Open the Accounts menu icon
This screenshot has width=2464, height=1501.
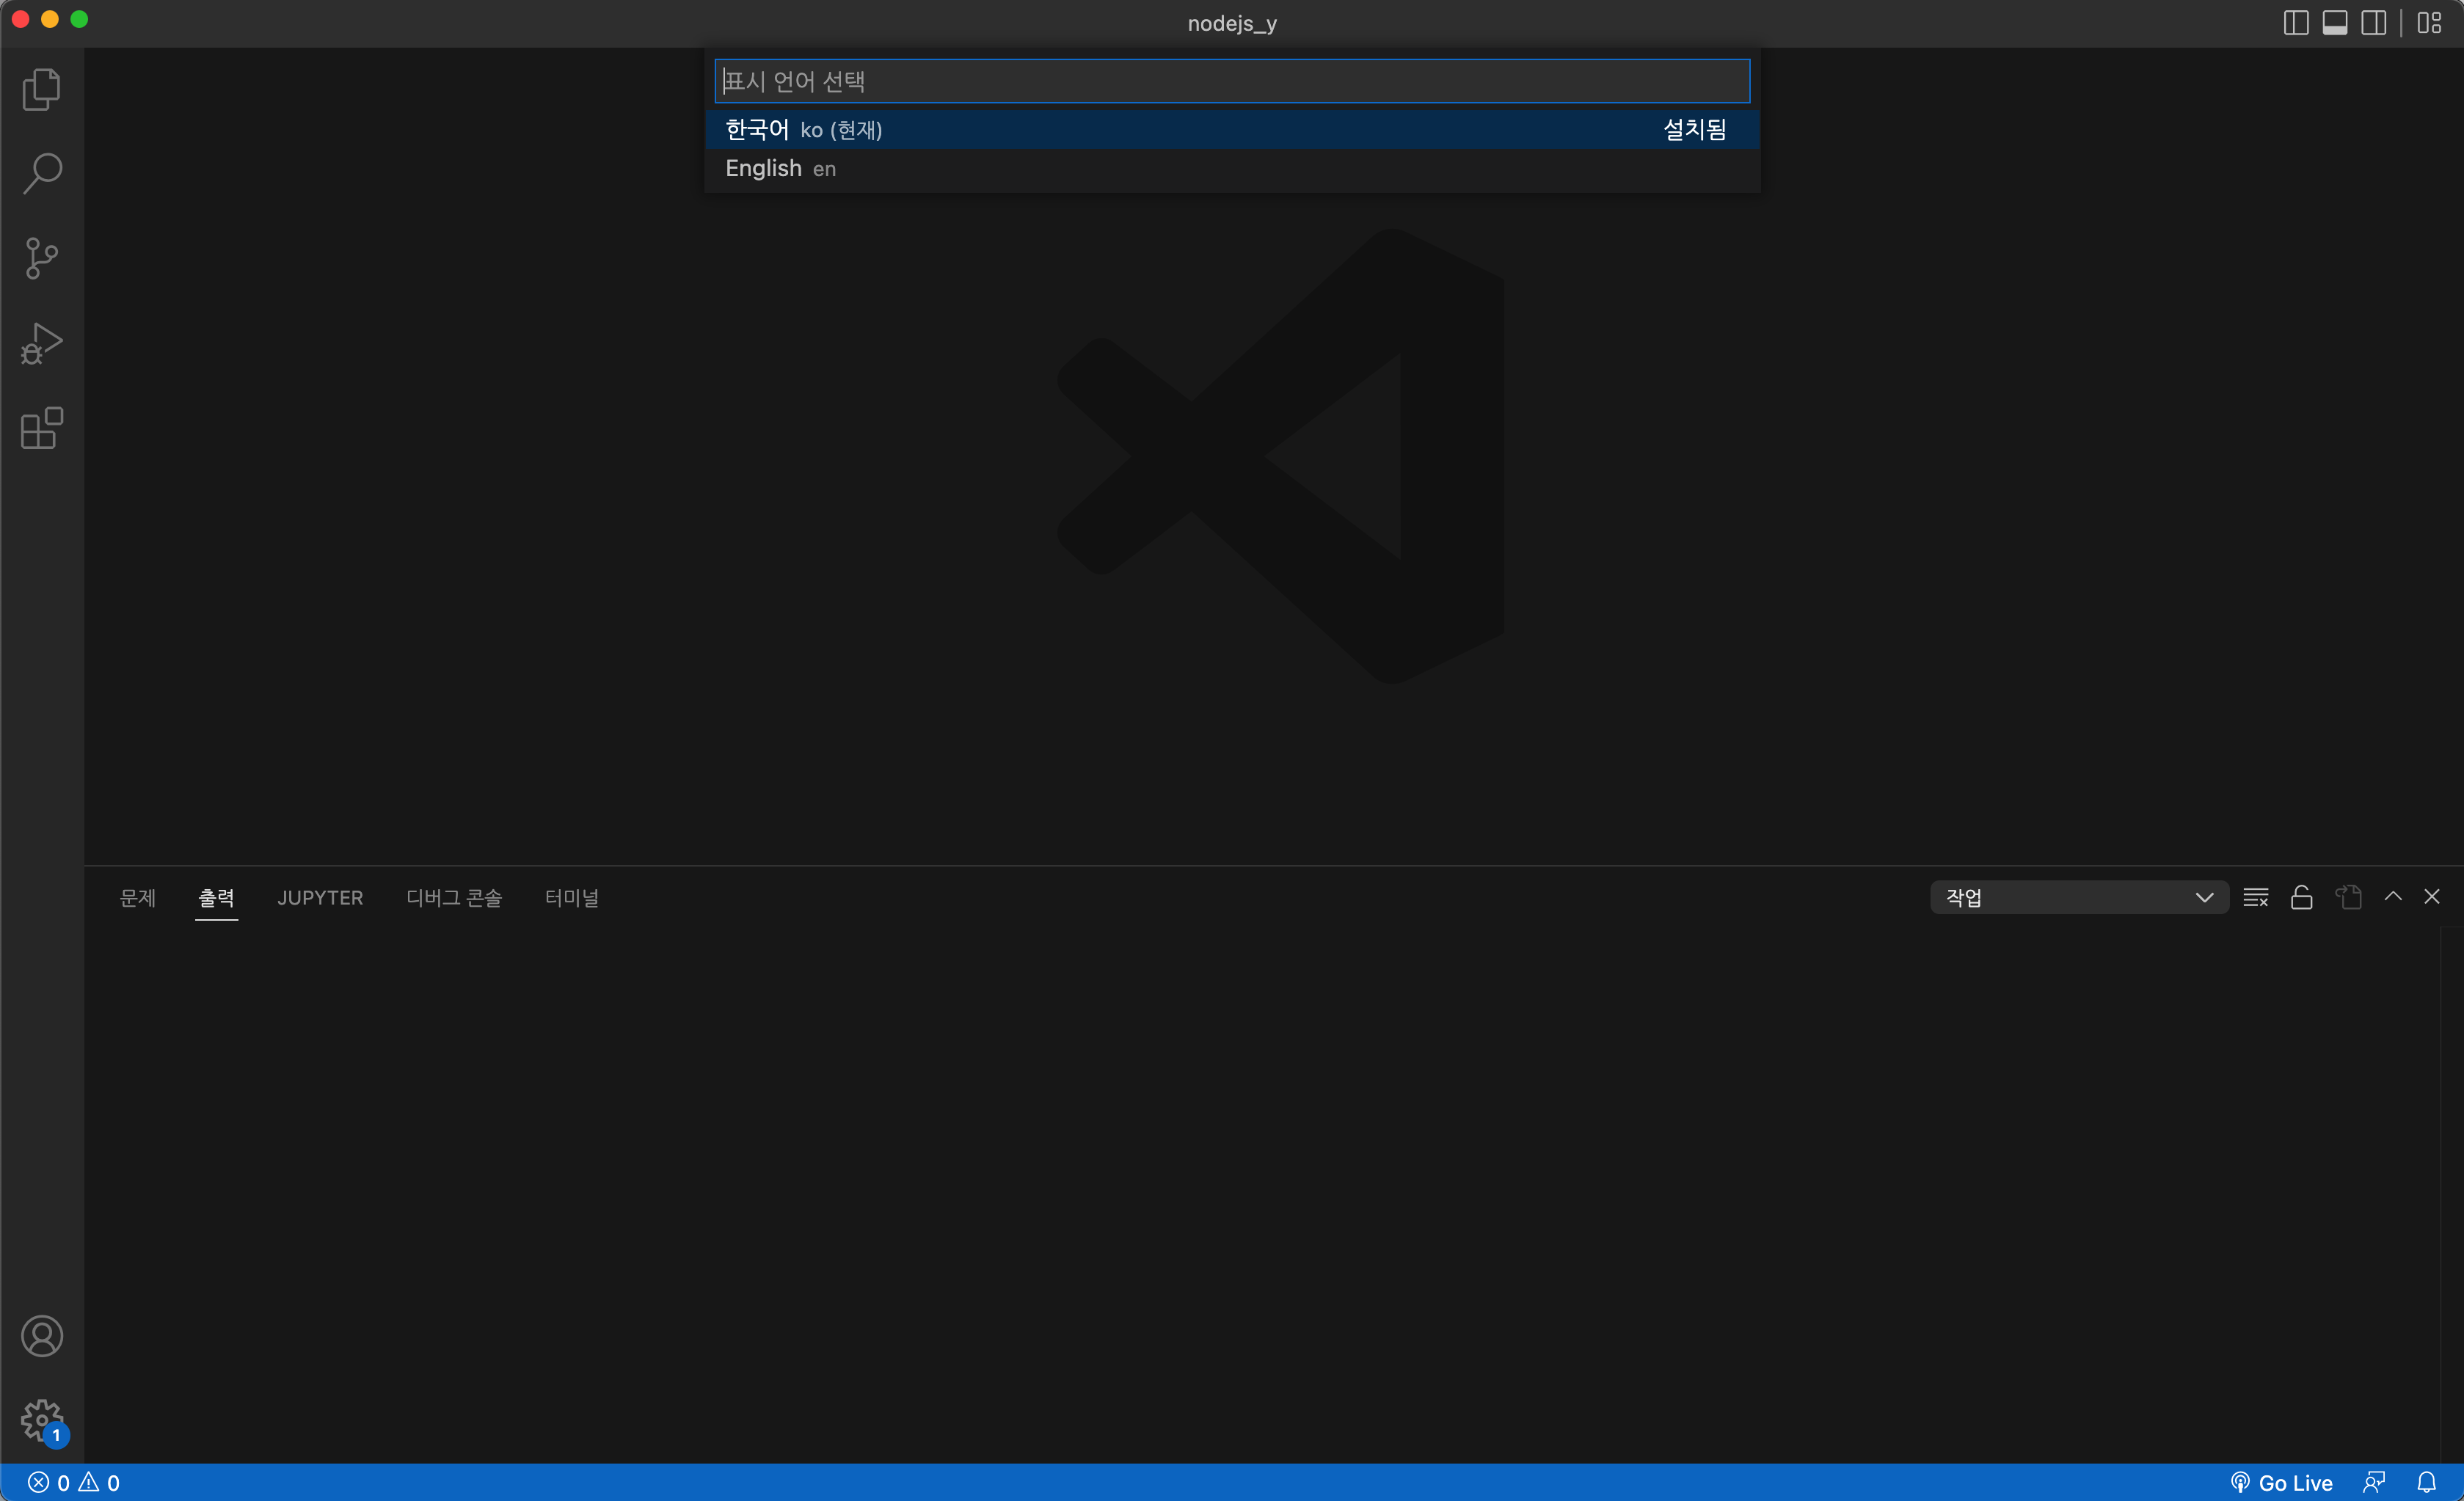click(41, 1336)
